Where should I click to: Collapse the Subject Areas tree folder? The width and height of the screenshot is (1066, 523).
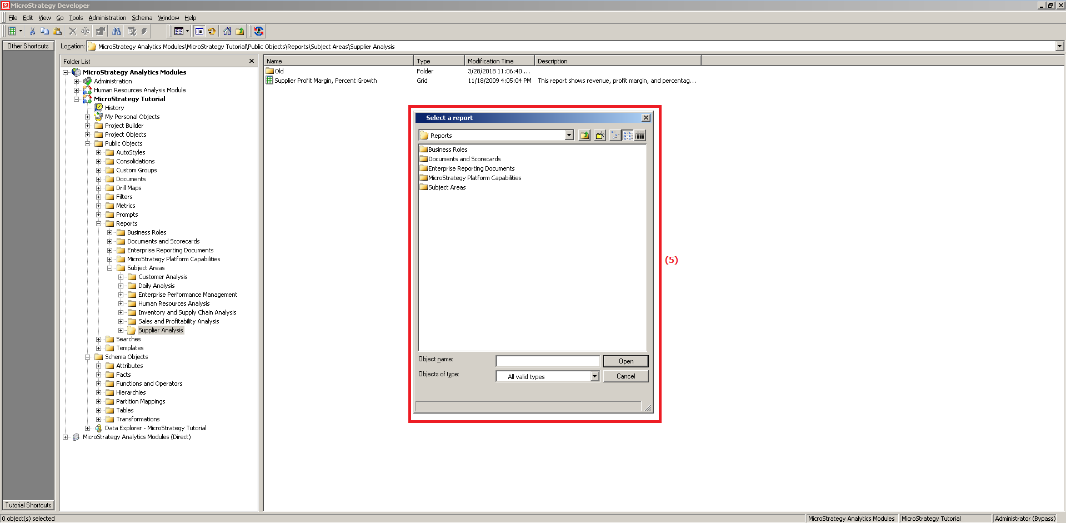click(110, 268)
